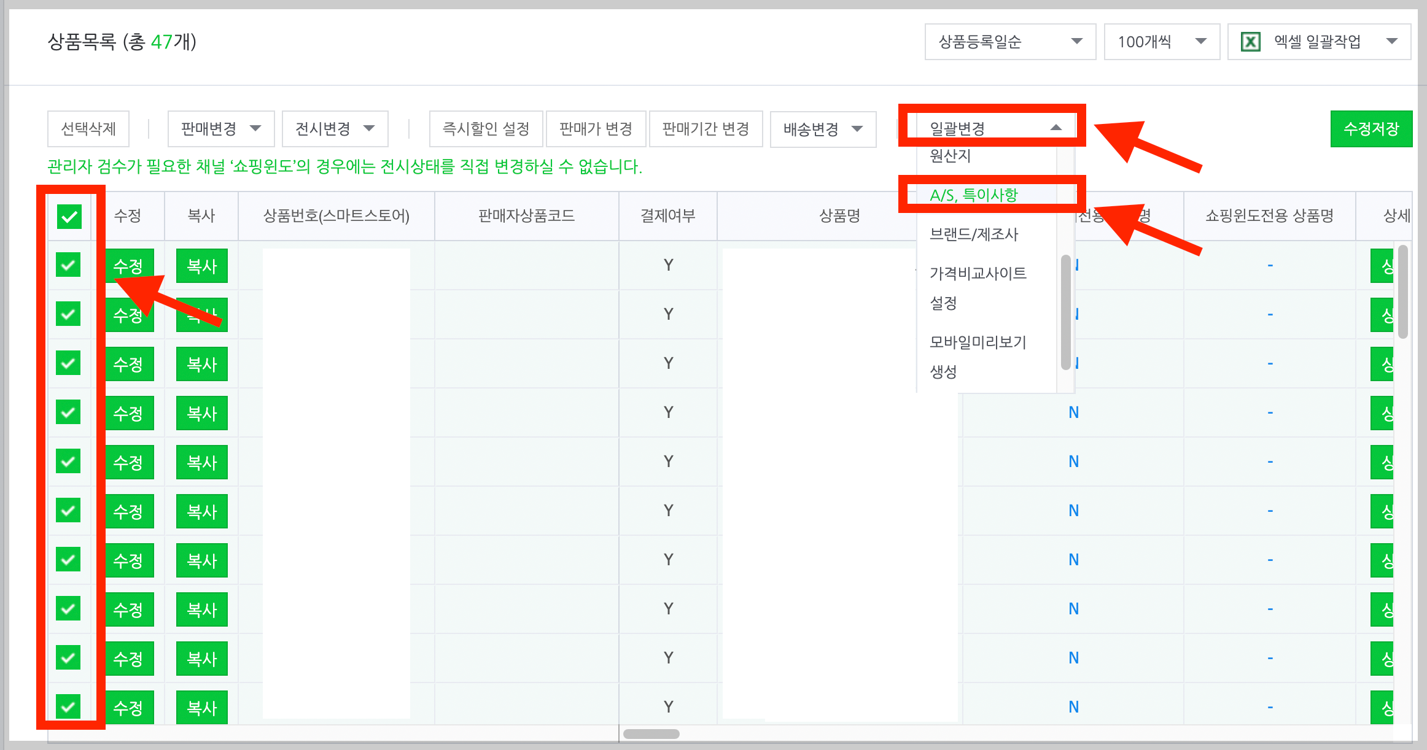This screenshot has height=750, width=1427.
Task: Click the dropdown list's vertical scrollbar
Action: [x=1065, y=312]
